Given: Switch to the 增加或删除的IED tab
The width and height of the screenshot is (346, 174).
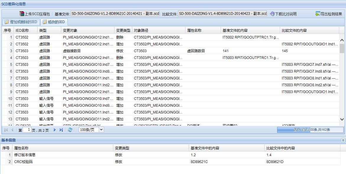Looking at the screenshot, I should (21, 22).
